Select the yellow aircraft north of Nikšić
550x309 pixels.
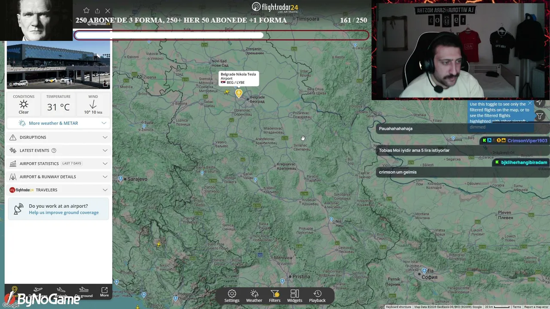[159, 244]
